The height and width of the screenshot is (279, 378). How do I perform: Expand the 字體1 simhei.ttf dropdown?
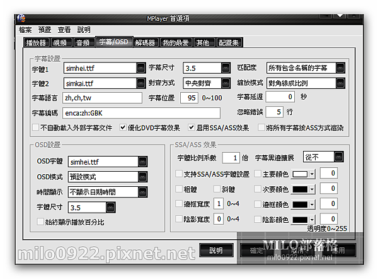point(140,68)
